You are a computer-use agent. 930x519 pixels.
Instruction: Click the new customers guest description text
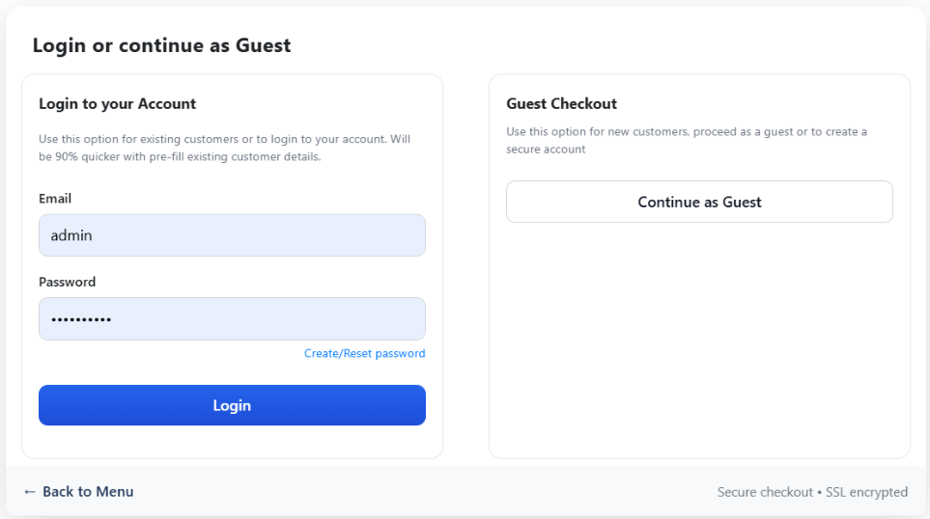pyautogui.click(x=686, y=140)
